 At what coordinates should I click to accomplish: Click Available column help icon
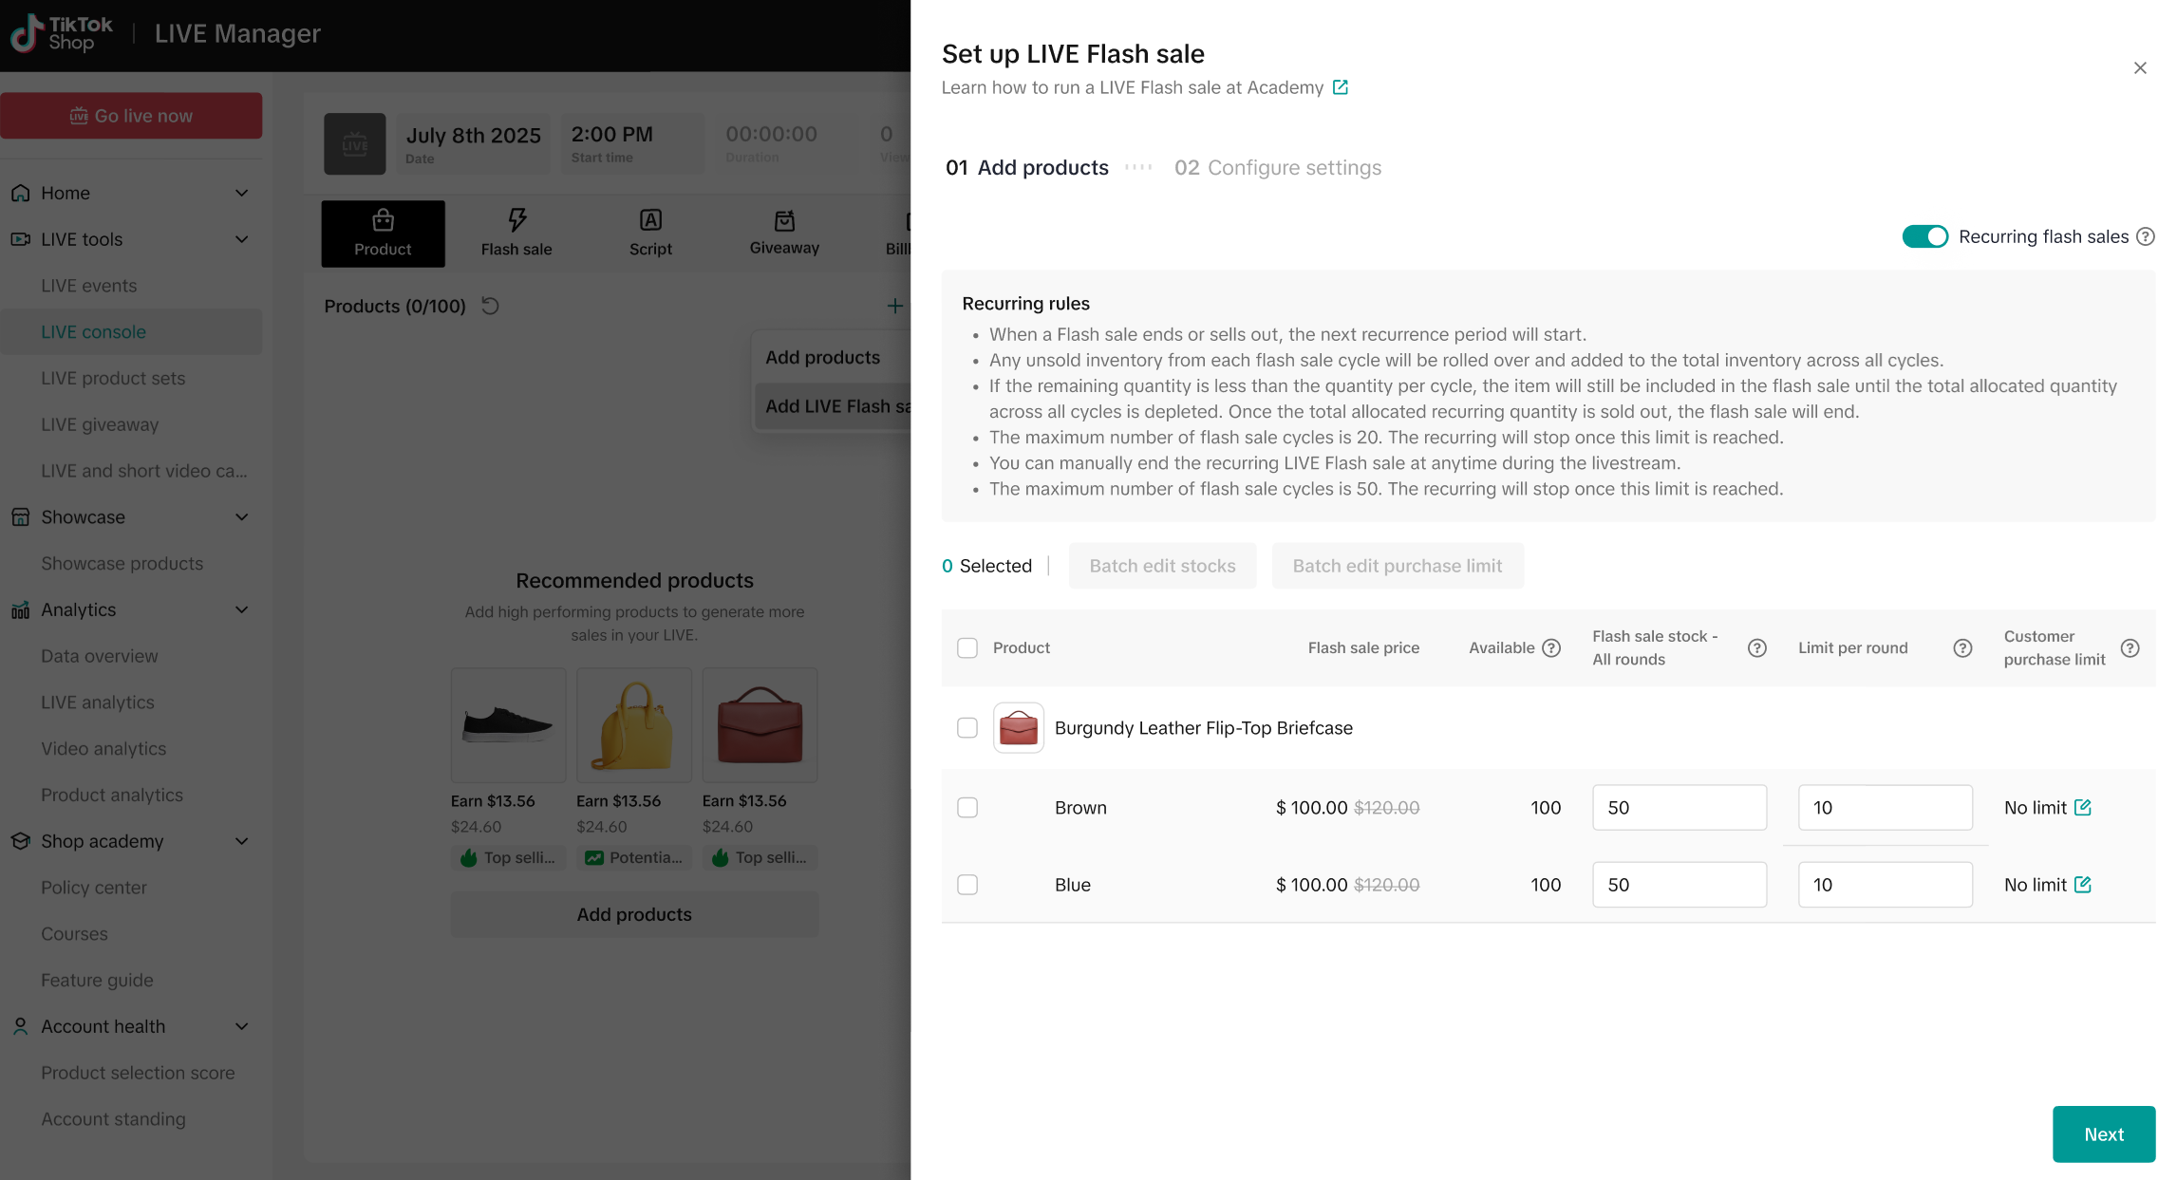(1551, 647)
